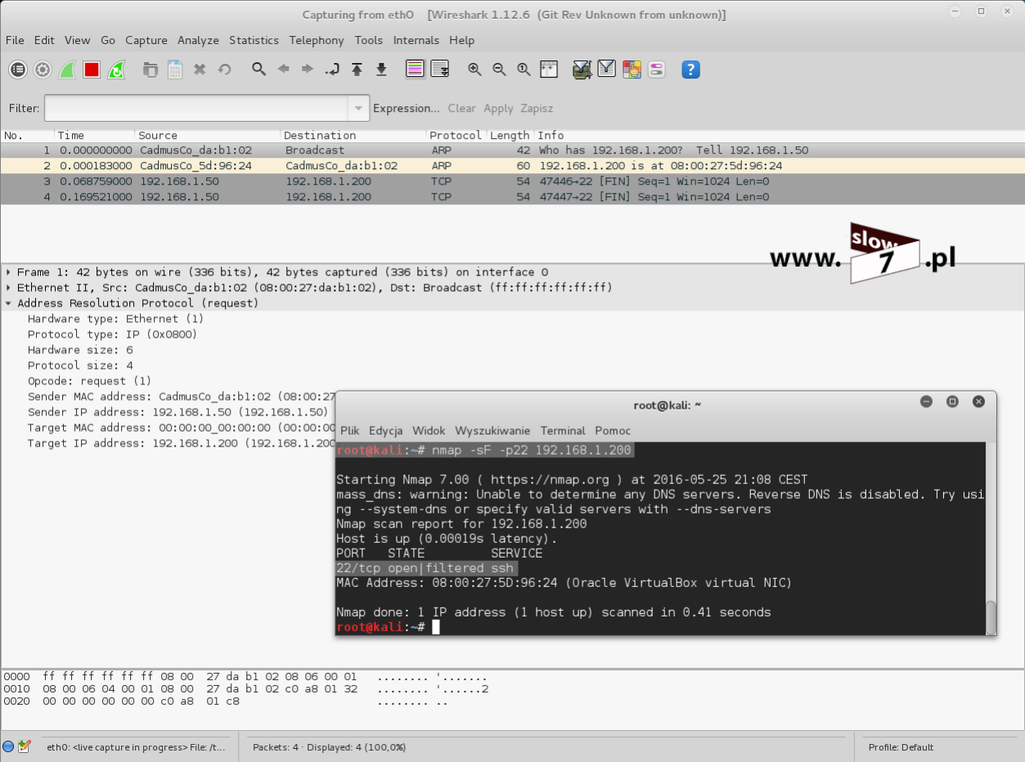Open the display filter history dropdown
The height and width of the screenshot is (762, 1025).
click(x=357, y=108)
